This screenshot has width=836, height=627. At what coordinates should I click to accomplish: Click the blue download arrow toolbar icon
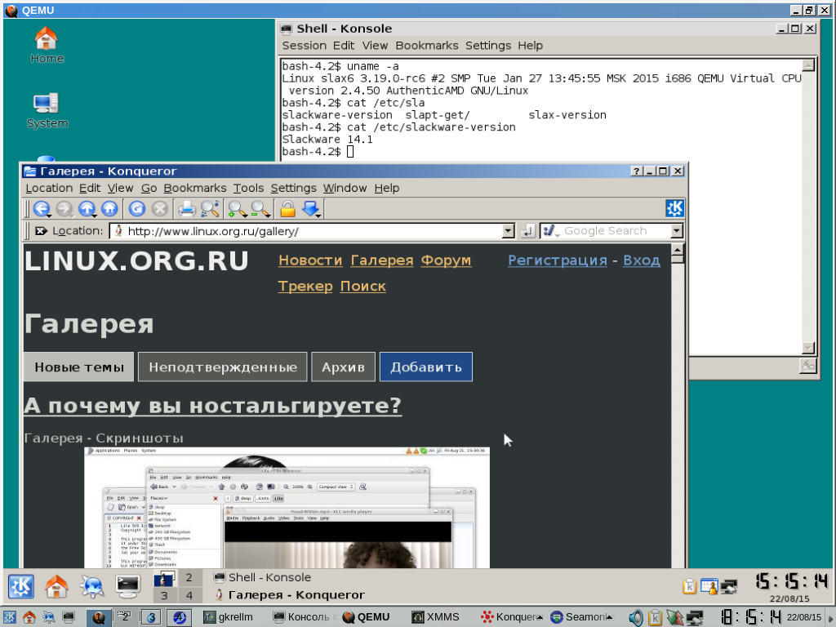pyautogui.click(x=311, y=209)
